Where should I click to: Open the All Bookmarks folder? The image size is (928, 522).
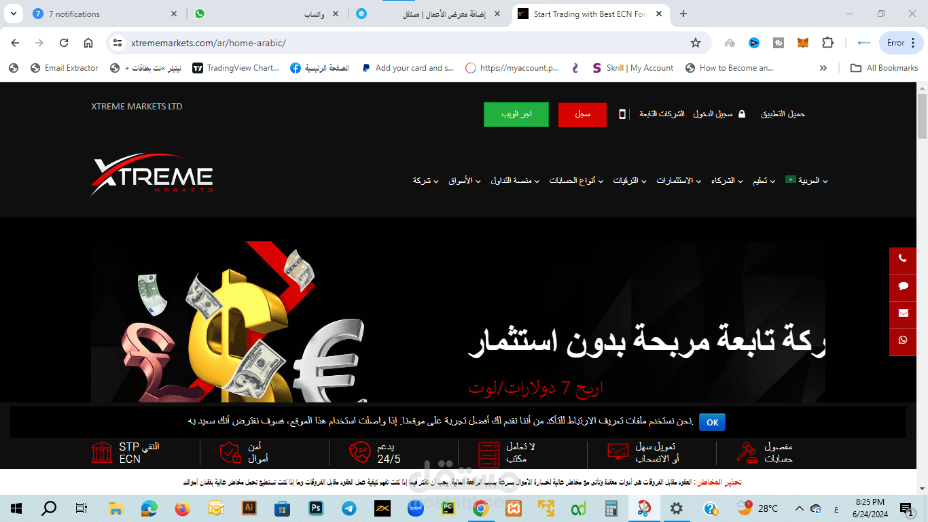point(884,68)
